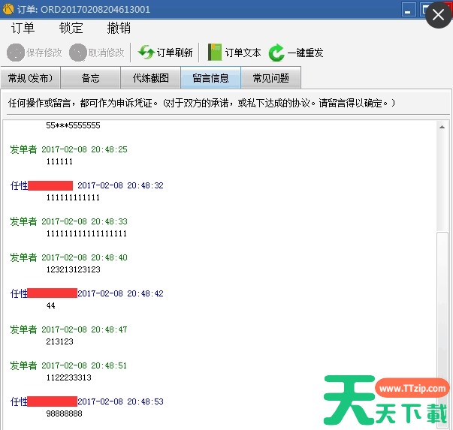Image resolution: width=453 pixels, height=430 pixels.
Task: Go to the 备忘 tab
Action: click(x=90, y=78)
